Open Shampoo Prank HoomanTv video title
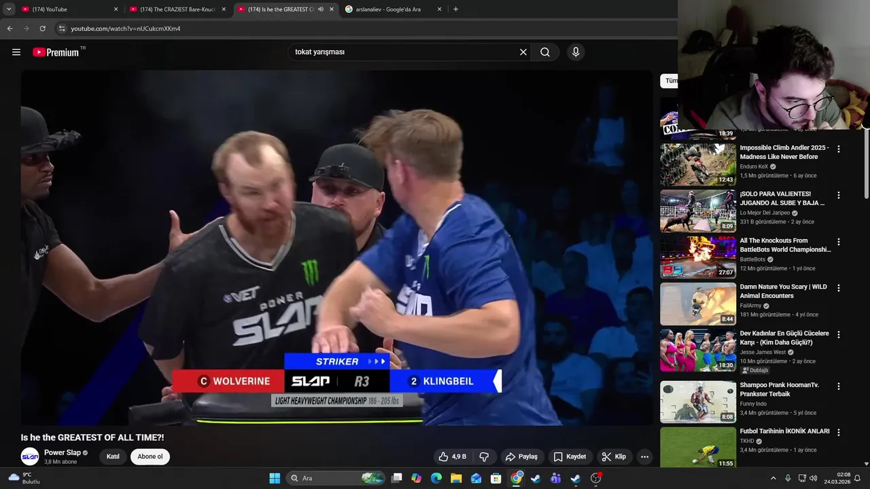The width and height of the screenshot is (870, 489). pos(780,389)
